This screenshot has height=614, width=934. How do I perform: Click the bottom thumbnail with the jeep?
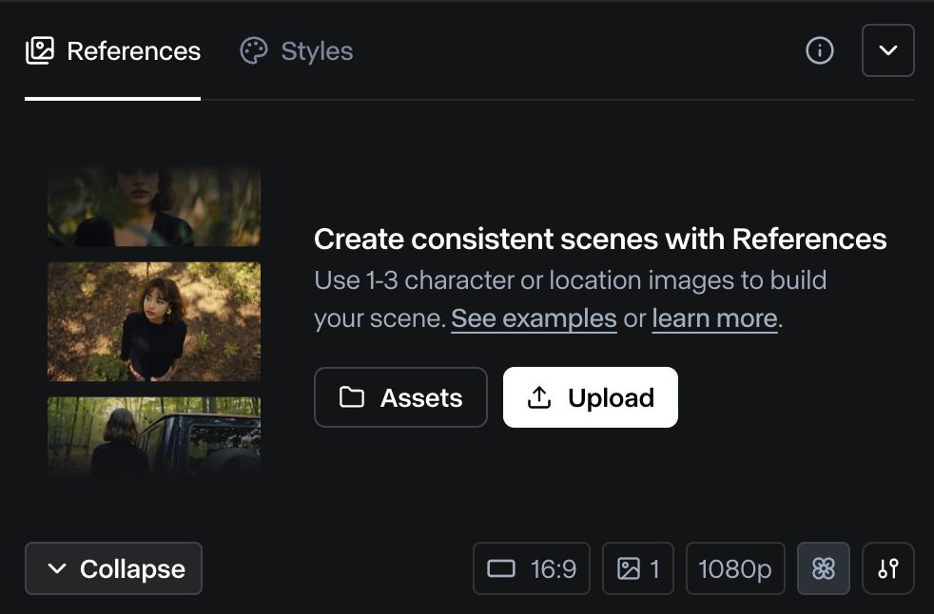coord(154,437)
